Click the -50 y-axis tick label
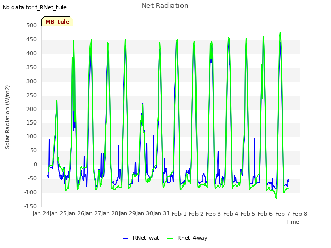 pyautogui.click(x=33, y=179)
